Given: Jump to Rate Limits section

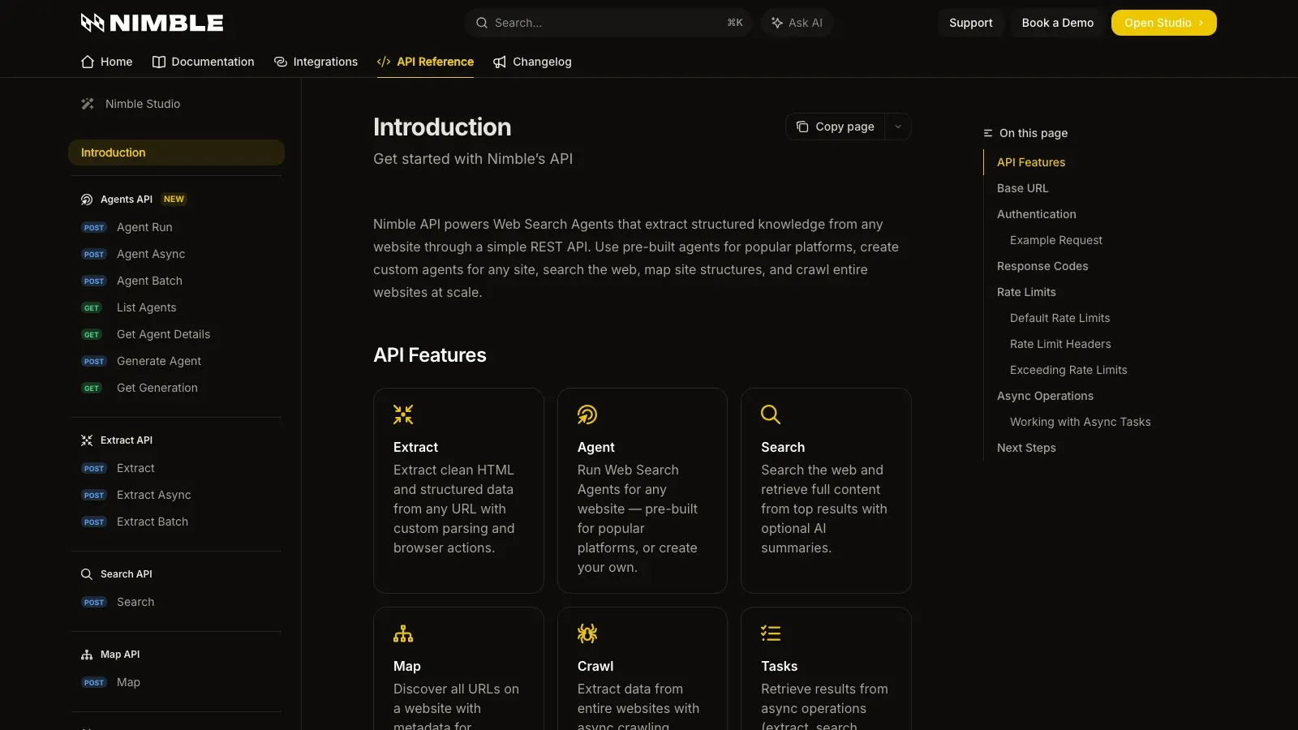Looking at the screenshot, I should coord(1026,292).
